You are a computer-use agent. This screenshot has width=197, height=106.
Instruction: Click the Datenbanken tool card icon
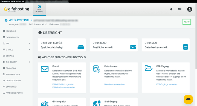tap(97, 69)
